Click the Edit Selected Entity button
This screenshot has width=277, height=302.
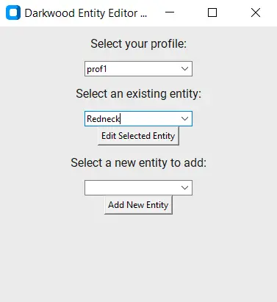138,136
